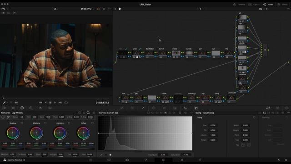291x164 pixels.
Task: Open the Information panel icon
Action: coord(287,108)
